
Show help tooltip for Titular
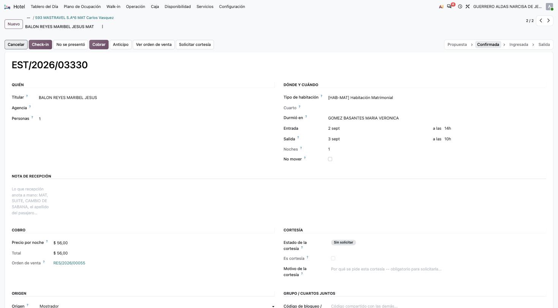tap(27, 96)
